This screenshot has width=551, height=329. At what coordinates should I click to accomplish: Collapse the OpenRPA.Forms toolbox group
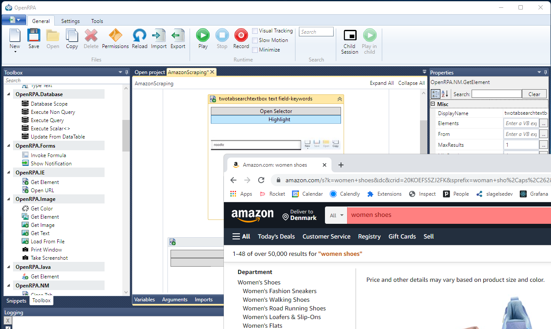click(9, 146)
